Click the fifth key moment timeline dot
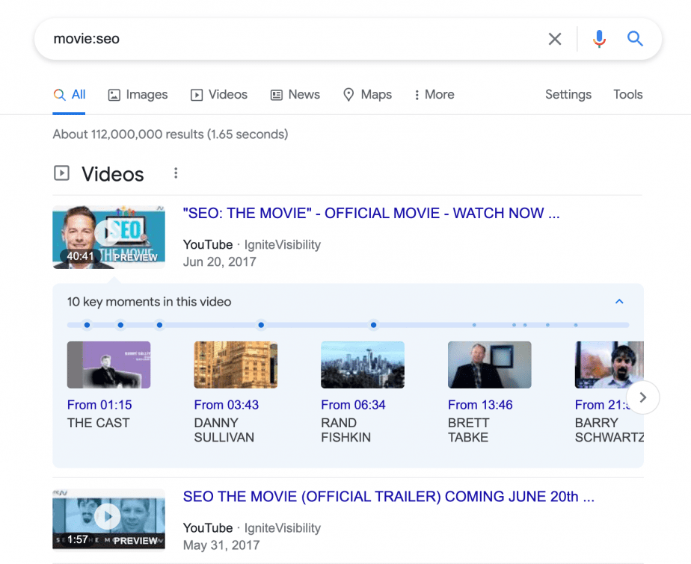This screenshot has height=564, width=691. 374,325
